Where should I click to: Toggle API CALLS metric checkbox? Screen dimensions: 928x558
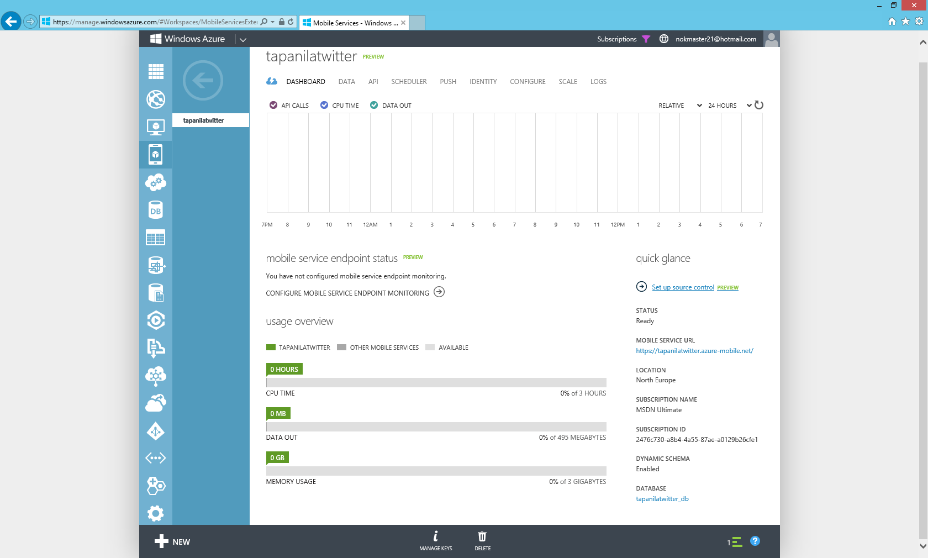273,105
